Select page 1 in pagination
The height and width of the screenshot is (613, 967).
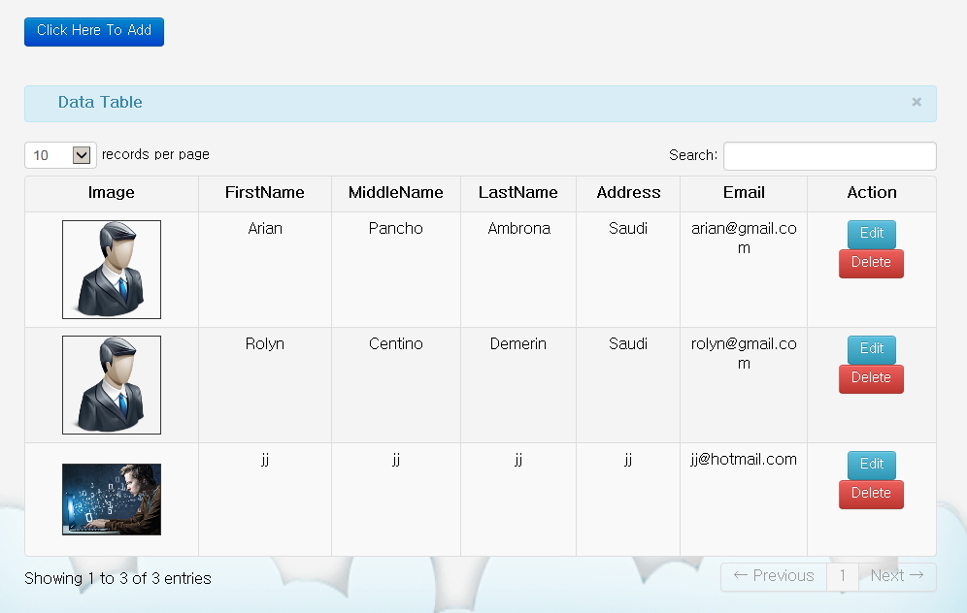point(843,577)
